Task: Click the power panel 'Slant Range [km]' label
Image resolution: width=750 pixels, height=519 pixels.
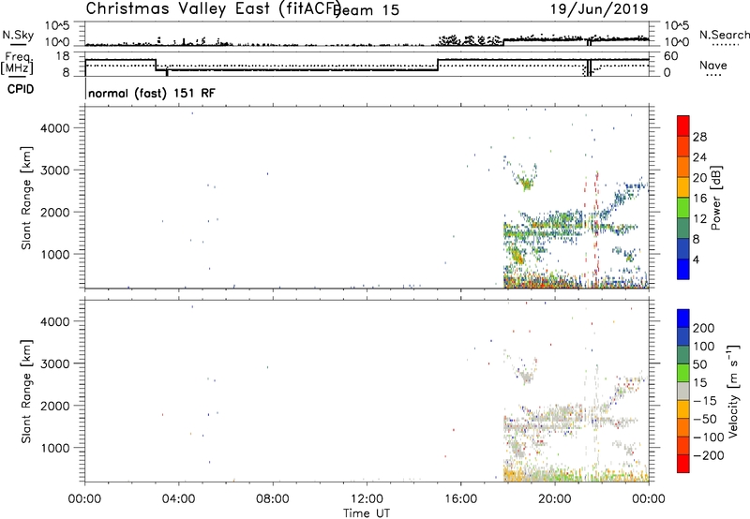Action: (26, 198)
